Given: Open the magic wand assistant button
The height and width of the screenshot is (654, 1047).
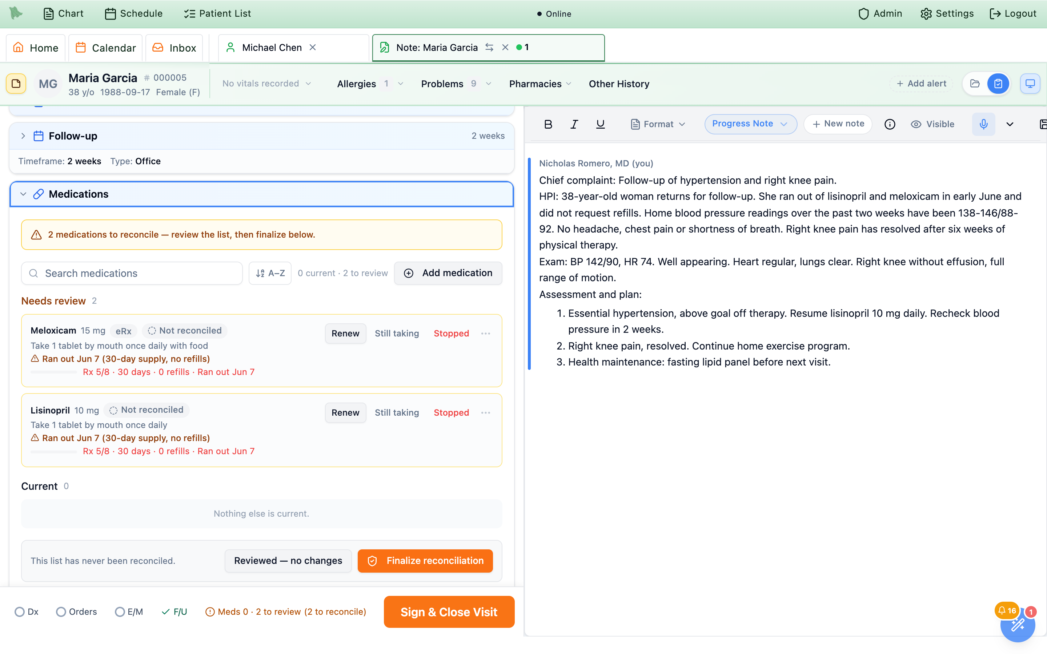Looking at the screenshot, I should (x=1017, y=625).
